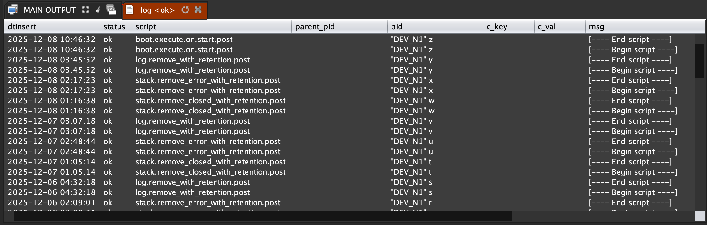Refresh the log <ok> tab
This screenshot has height=225, width=707.
click(185, 10)
